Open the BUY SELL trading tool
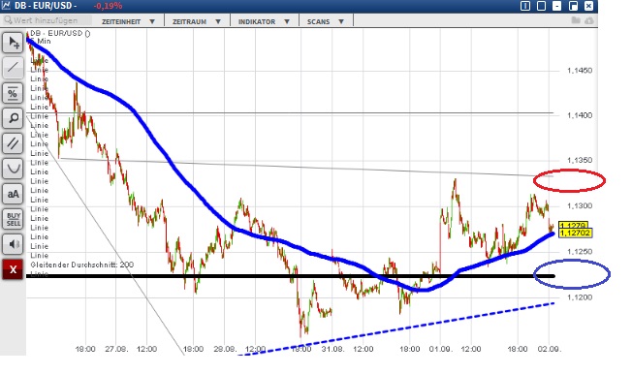The width and height of the screenshot is (632, 374). [x=13, y=219]
